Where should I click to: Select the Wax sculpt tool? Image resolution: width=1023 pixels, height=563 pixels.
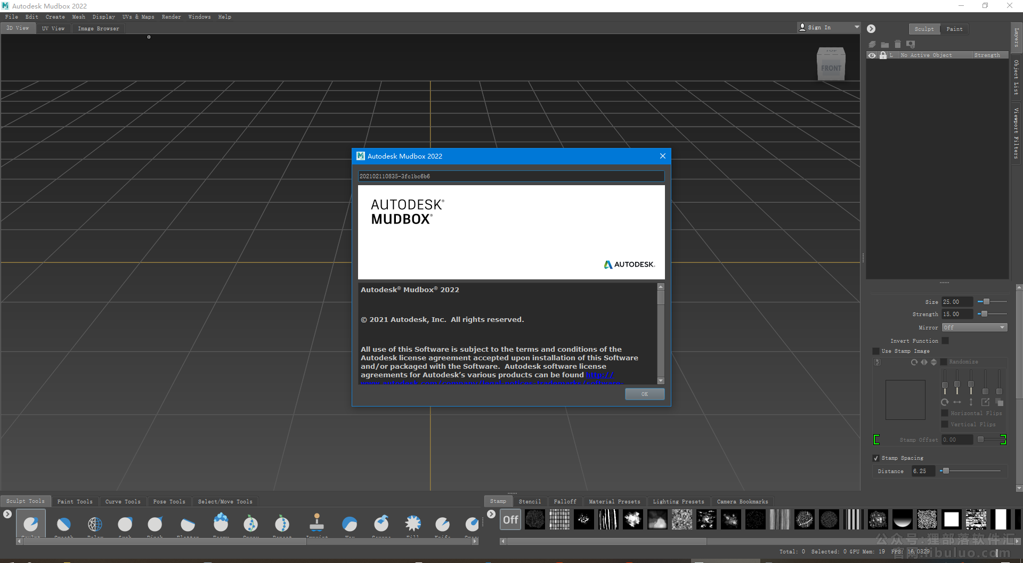point(350,524)
